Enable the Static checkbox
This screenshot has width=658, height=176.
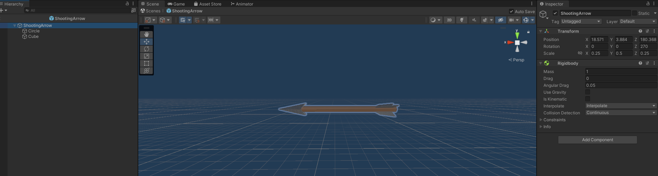[635, 13]
